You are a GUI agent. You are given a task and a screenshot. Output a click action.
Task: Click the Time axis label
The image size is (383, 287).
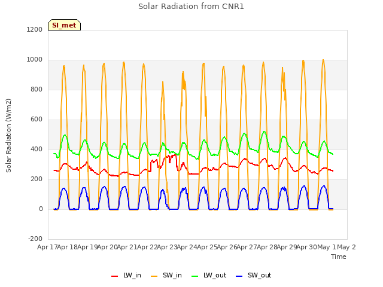(339, 257)
